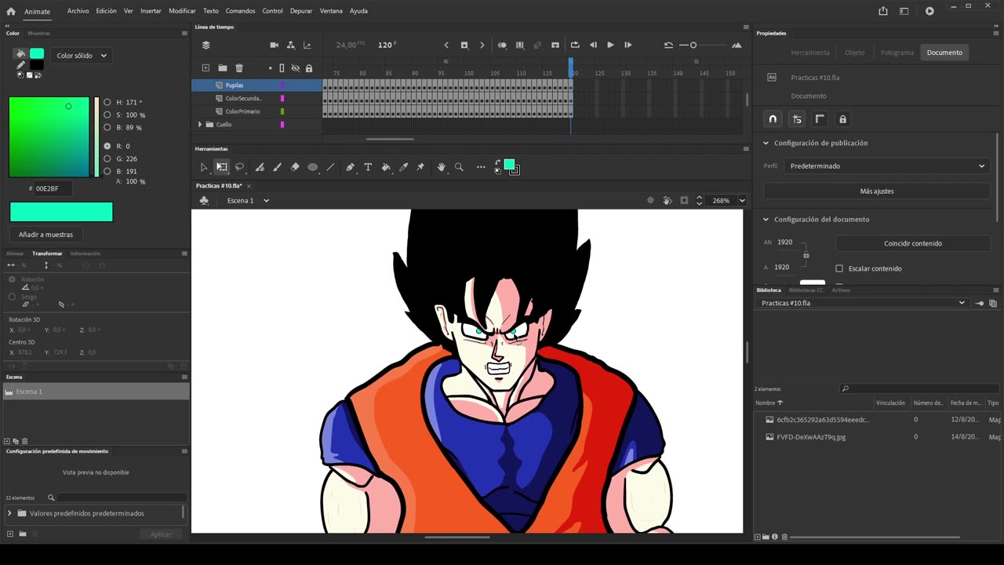Open the Perfil Predeterminado dropdown
Image resolution: width=1004 pixels, height=565 pixels.
coord(886,166)
